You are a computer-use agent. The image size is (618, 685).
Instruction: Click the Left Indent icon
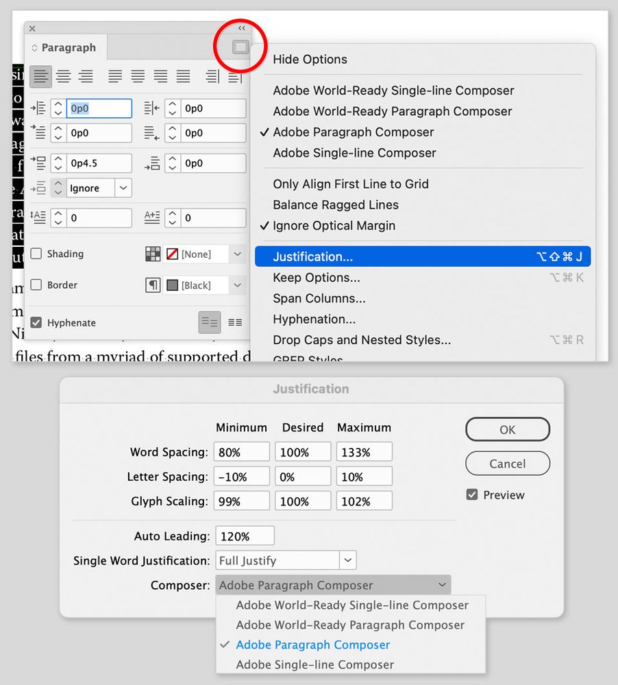point(38,108)
